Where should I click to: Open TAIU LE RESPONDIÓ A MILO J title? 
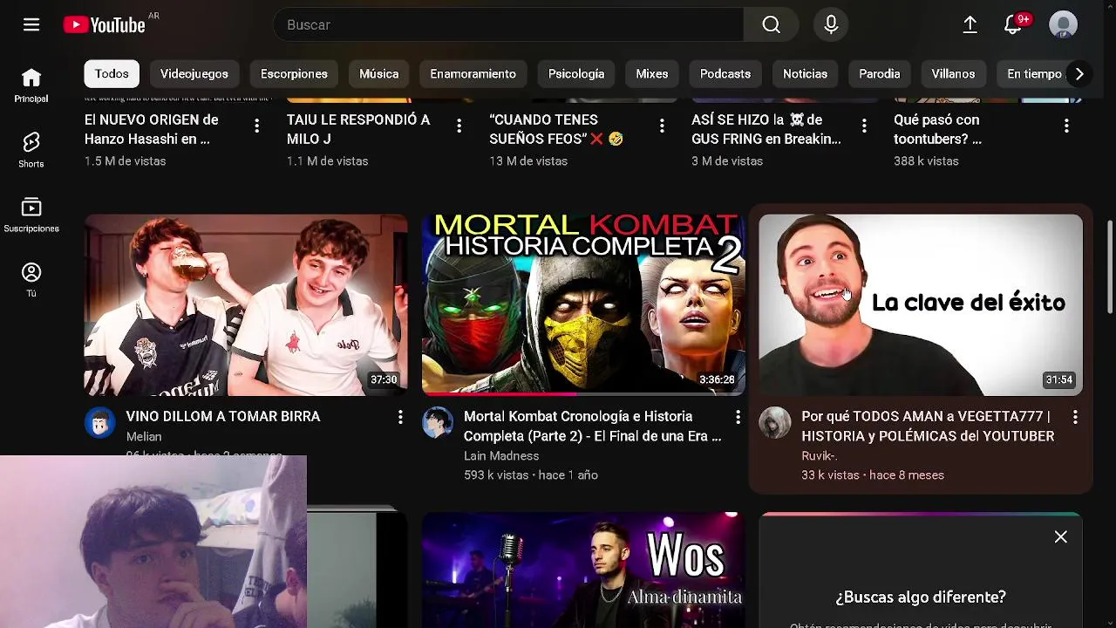point(358,129)
